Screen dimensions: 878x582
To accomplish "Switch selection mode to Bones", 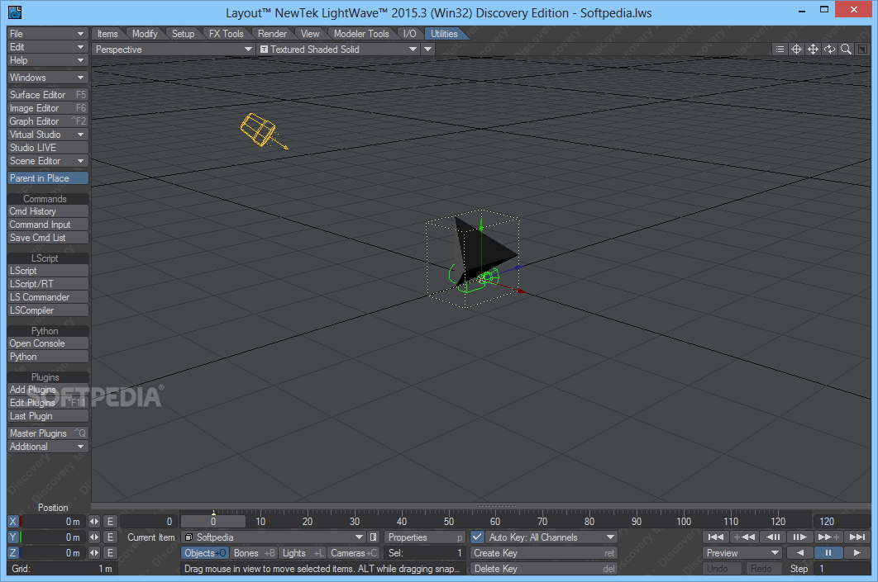I will tap(254, 552).
